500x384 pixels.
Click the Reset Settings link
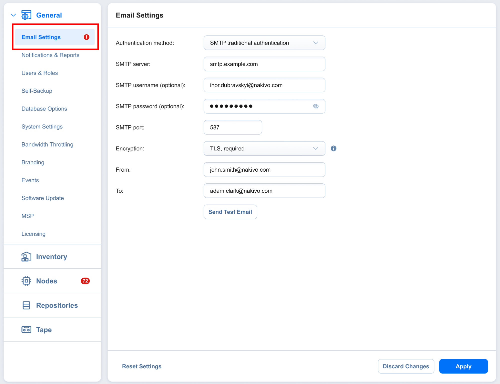click(x=142, y=366)
